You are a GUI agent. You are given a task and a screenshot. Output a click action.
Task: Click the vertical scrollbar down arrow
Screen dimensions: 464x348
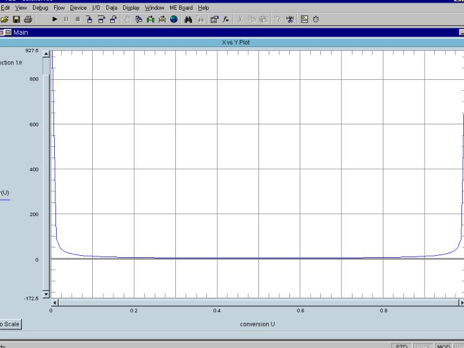point(46,294)
